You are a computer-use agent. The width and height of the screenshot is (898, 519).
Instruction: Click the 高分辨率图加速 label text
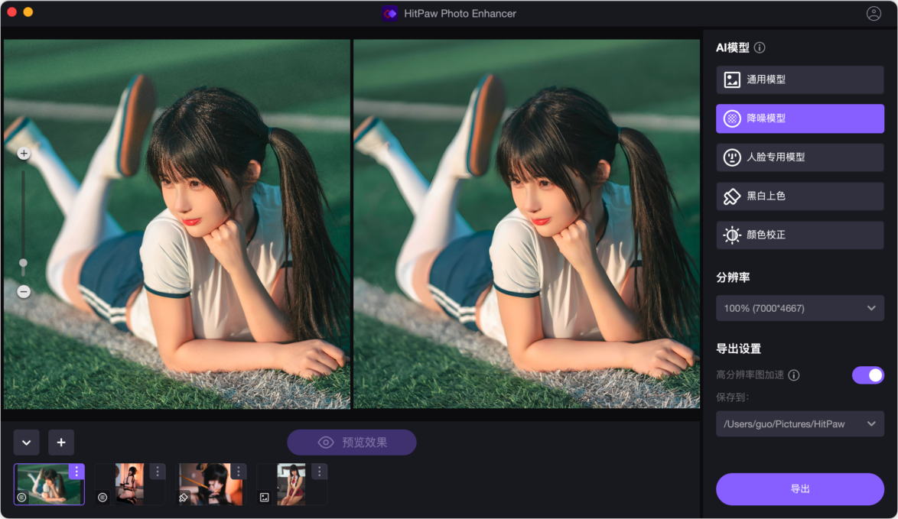click(750, 375)
